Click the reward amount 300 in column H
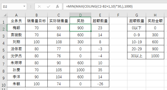Image resolution: width=167 pixels, height=90 pixels. pyautogui.click(x=155, y=35)
